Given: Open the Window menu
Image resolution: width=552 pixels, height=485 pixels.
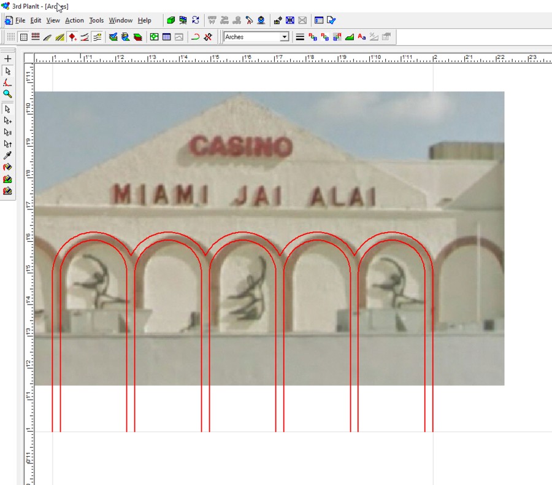Looking at the screenshot, I should coord(120,20).
